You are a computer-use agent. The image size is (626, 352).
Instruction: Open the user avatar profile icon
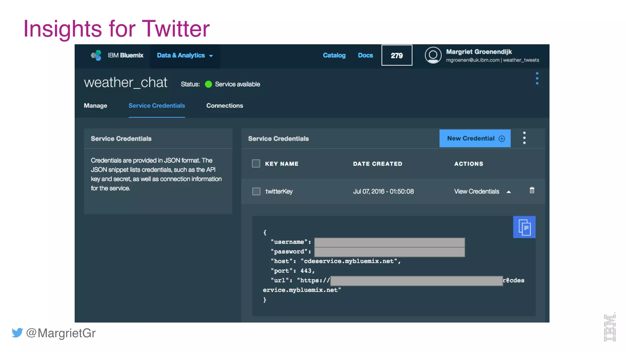[x=433, y=55]
